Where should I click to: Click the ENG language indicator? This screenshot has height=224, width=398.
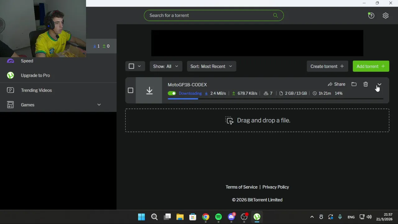tap(351, 217)
